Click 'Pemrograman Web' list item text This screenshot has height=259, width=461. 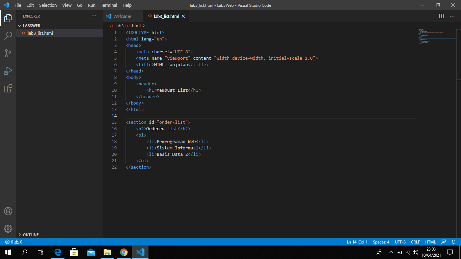[x=176, y=141]
